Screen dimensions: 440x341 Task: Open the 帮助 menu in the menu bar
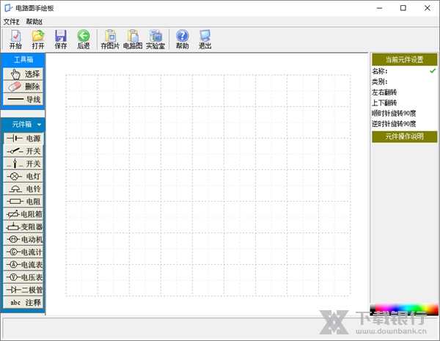34,22
